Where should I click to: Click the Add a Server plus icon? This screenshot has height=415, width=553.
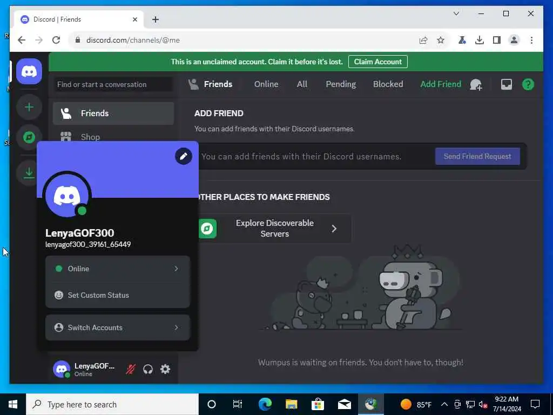tap(29, 107)
